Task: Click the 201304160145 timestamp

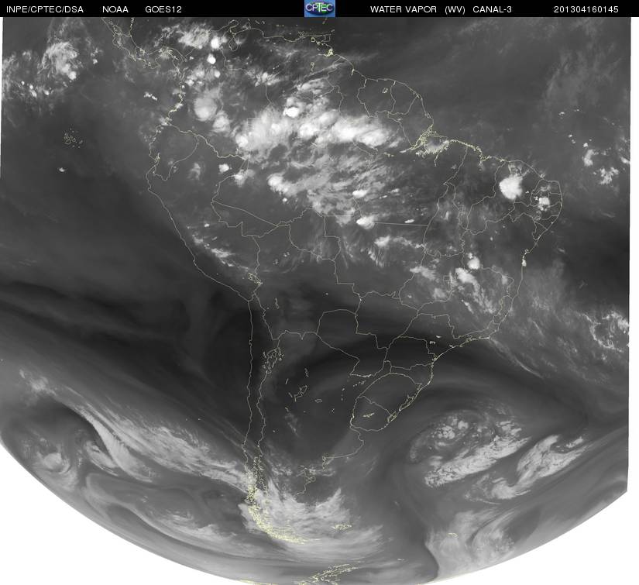Action: tap(586, 9)
